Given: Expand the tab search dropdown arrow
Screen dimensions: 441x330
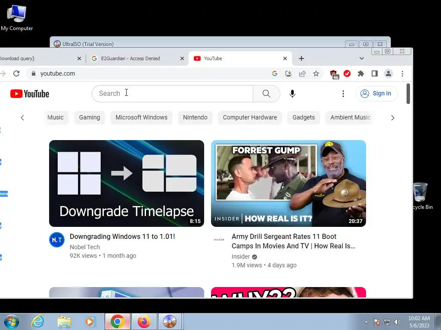Looking at the screenshot, I should click(362, 58).
